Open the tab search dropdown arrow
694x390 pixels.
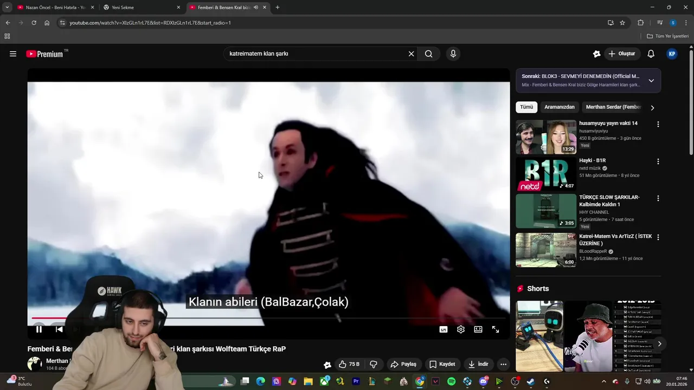(7, 8)
